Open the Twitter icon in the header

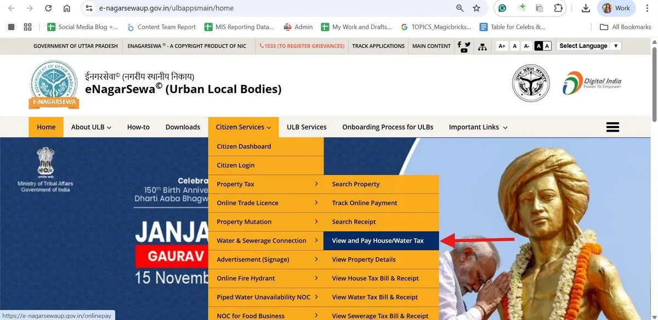pyautogui.click(x=468, y=44)
